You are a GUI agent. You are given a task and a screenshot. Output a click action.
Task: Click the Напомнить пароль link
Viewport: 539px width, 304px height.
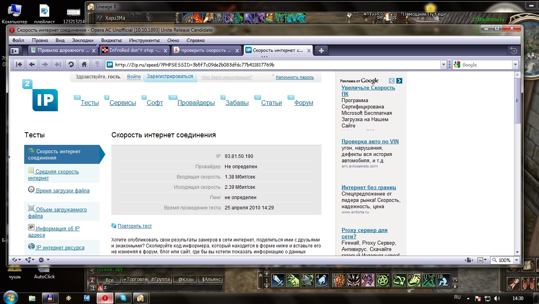295,78
